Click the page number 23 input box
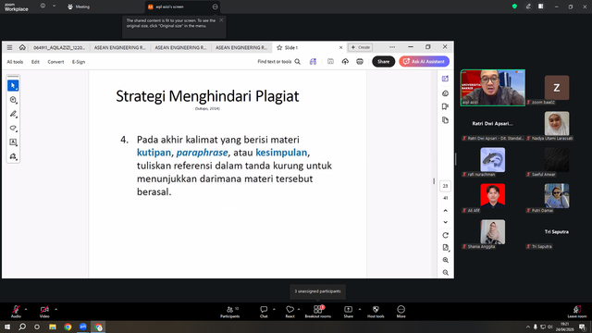 446,186
